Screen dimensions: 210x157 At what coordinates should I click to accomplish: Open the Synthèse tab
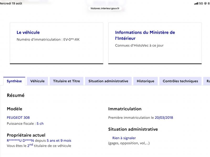click(x=14, y=81)
